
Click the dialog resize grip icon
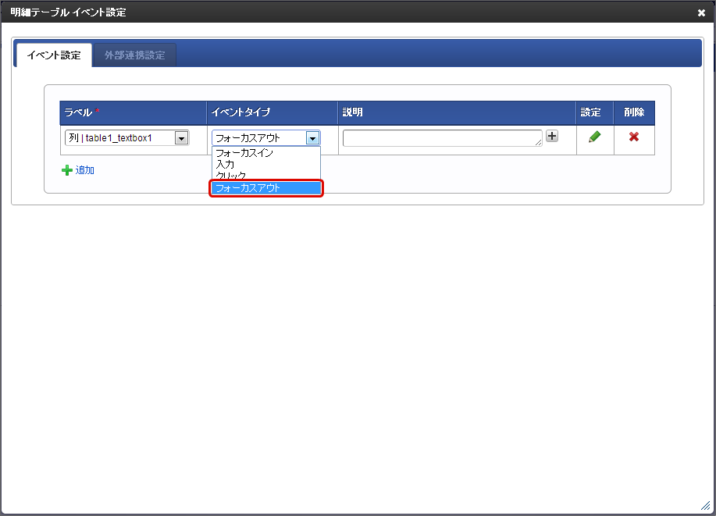click(x=706, y=506)
